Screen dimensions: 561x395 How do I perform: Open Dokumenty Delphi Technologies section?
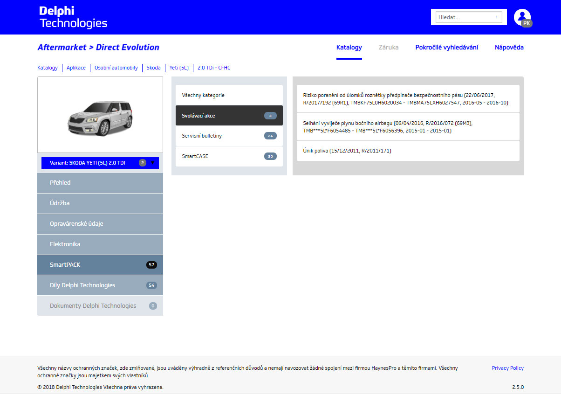tap(100, 306)
